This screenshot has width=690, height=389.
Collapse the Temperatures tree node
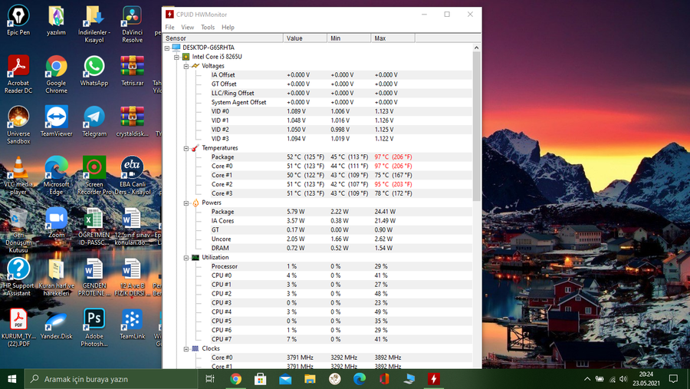[186, 148]
